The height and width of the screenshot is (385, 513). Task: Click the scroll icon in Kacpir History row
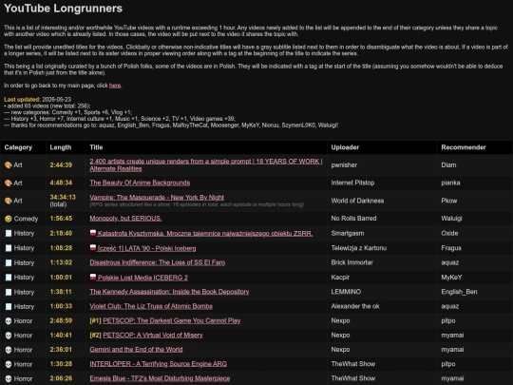[9, 278]
